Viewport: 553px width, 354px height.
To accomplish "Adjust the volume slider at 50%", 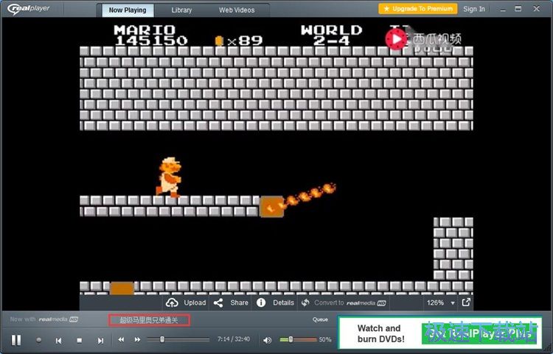I will pyautogui.click(x=291, y=339).
